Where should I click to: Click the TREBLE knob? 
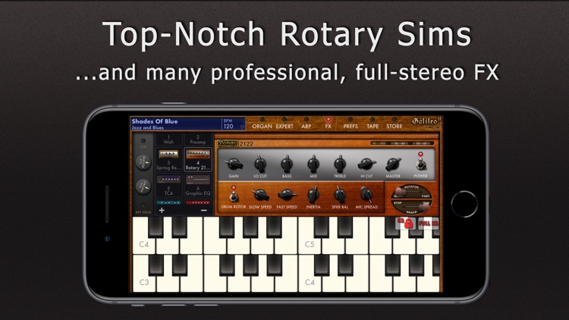pos(340,164)
